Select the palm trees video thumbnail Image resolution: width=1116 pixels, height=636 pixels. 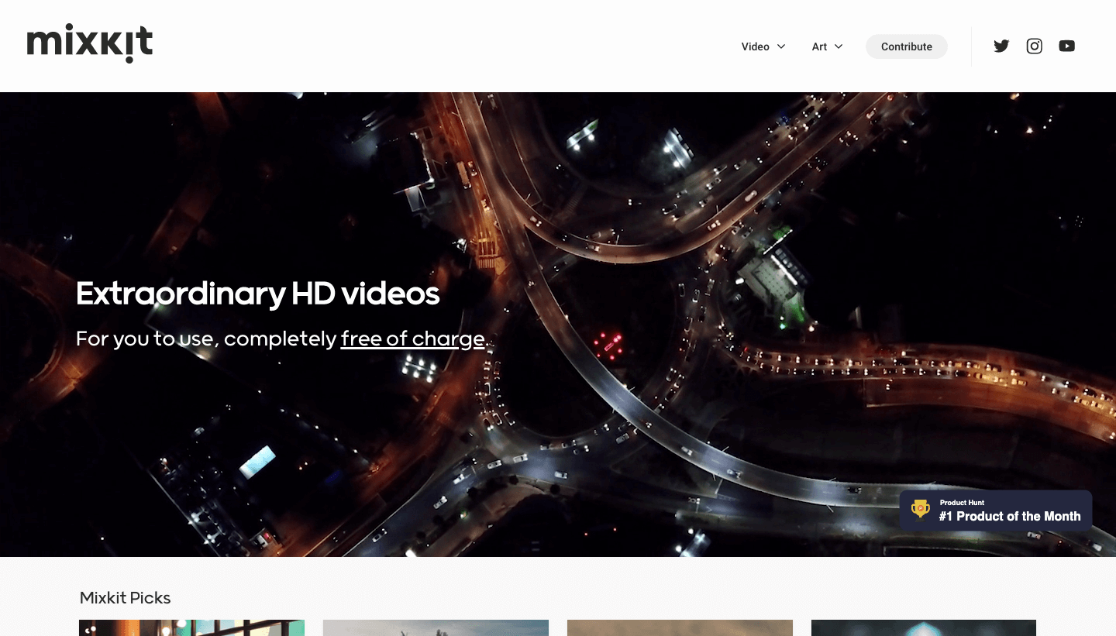(x=436, y=627)
